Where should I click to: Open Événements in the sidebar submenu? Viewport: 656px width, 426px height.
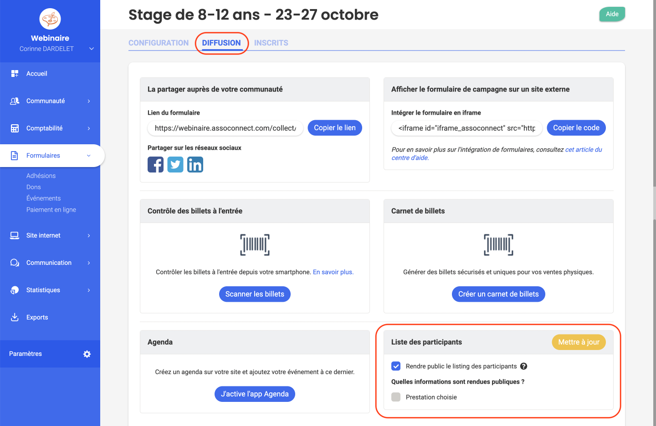43,198
